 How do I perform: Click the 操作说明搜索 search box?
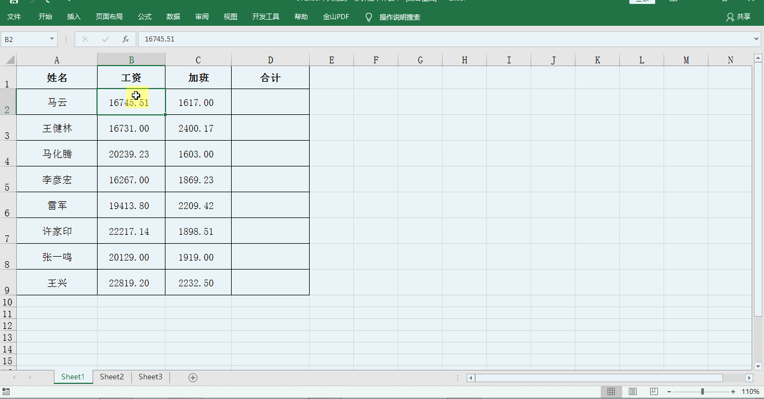point(400,17)
